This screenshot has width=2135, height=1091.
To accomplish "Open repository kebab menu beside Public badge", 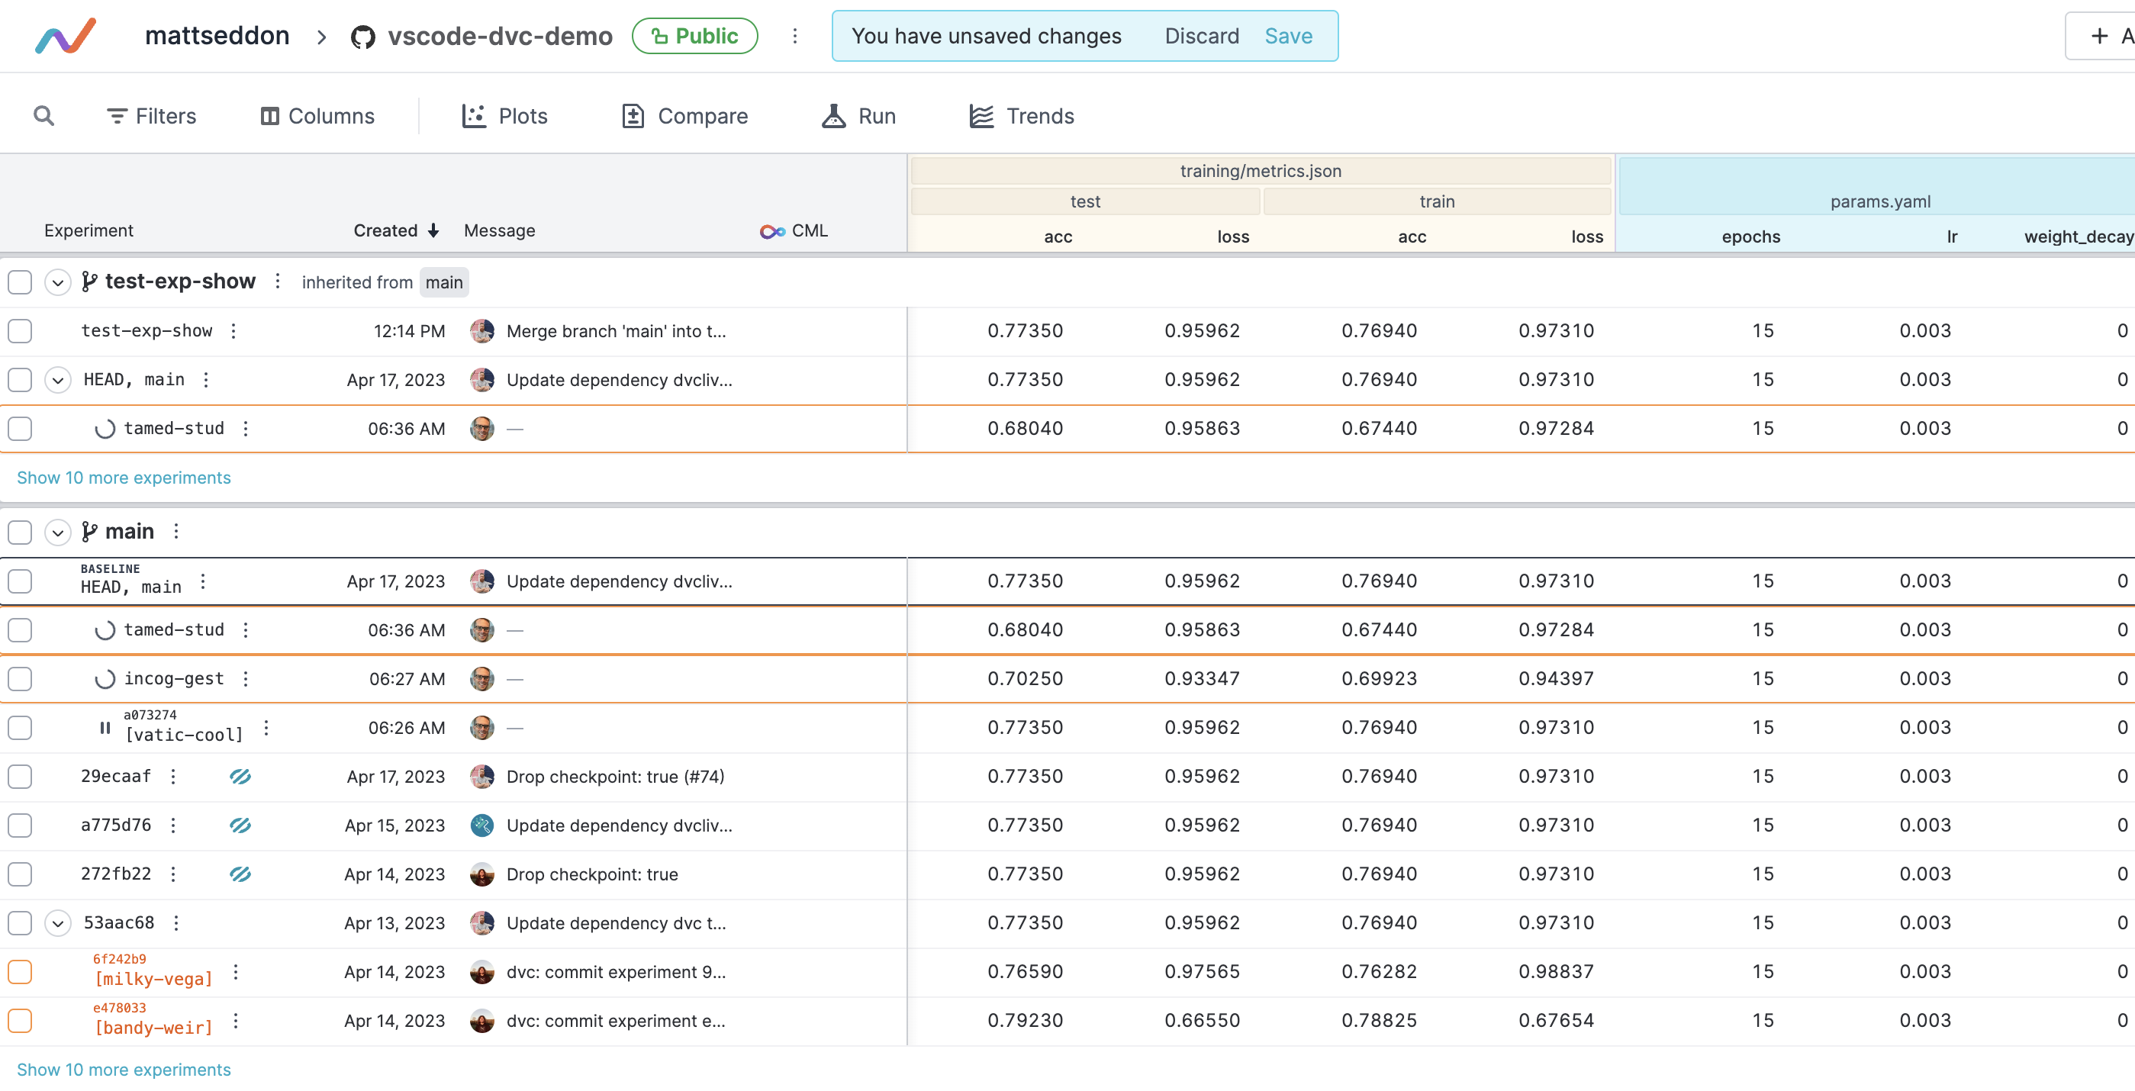I will tap(794, 36).
